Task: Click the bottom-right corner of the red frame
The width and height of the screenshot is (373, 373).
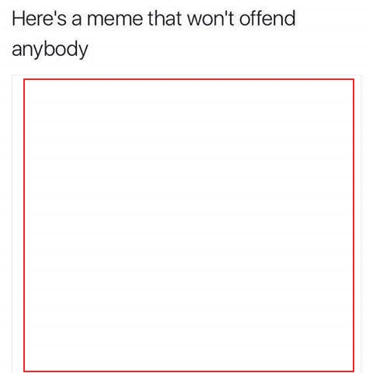Action: coord(354,371)
